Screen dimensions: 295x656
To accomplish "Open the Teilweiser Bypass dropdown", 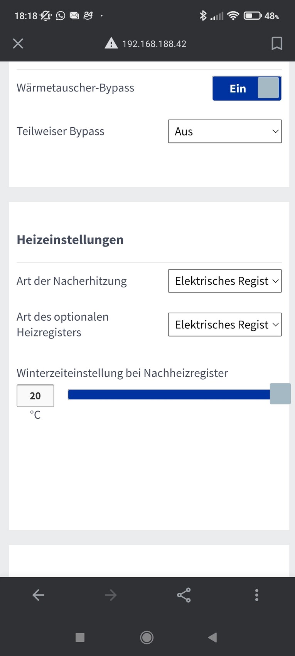I will pos(225,132).
